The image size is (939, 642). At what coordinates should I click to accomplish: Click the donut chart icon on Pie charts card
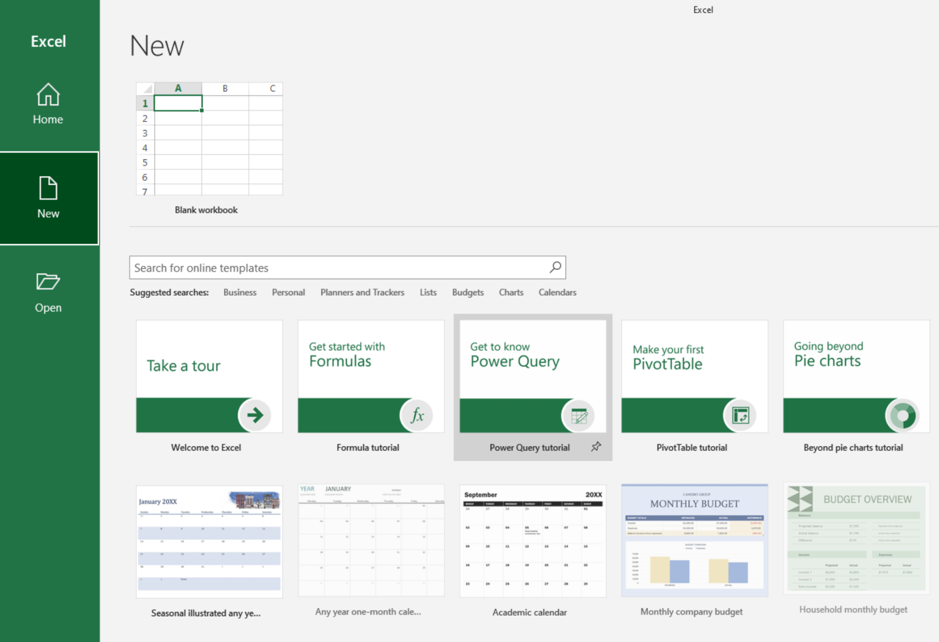902,415
